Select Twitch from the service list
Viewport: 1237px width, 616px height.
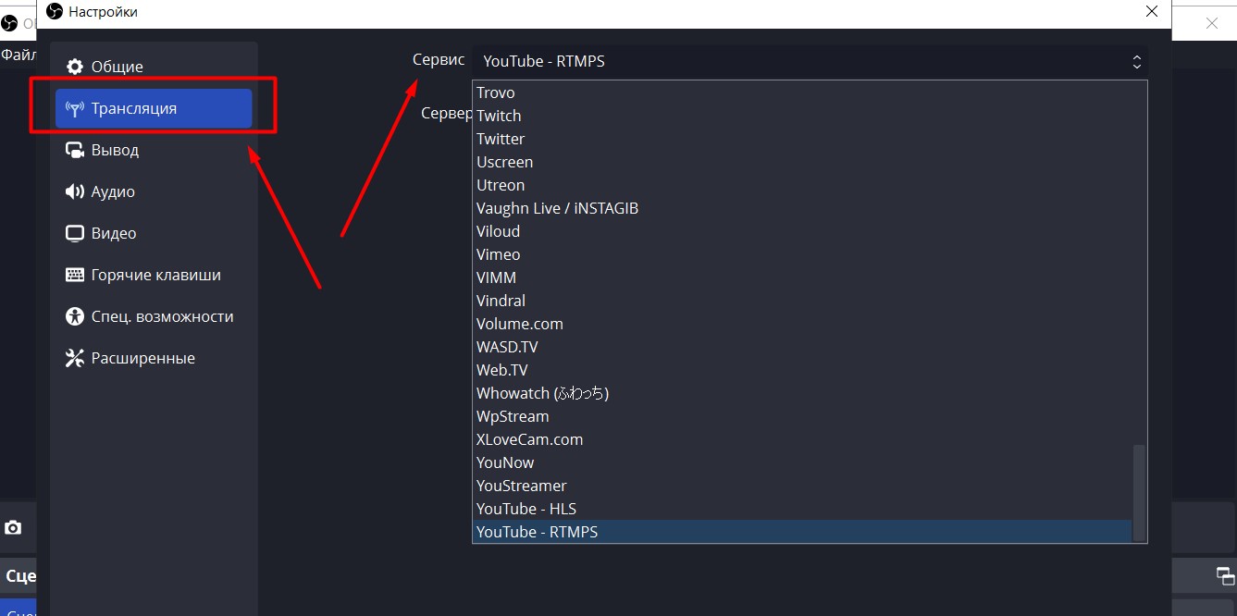(499, 116)
